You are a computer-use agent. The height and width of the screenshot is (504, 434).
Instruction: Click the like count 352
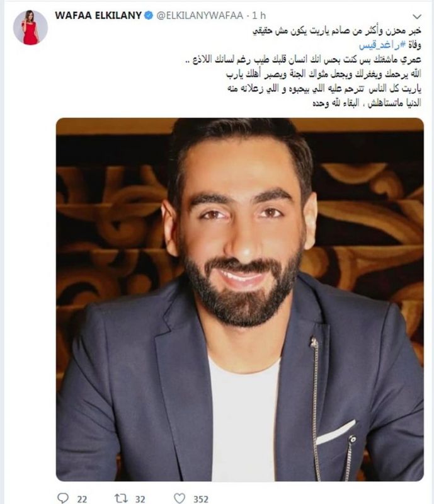pos(200,499)
